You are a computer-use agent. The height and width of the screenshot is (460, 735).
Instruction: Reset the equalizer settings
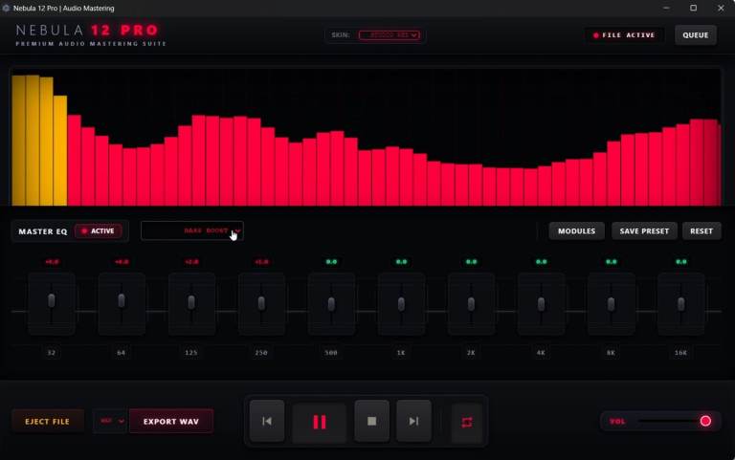click(x=702, y=230)
